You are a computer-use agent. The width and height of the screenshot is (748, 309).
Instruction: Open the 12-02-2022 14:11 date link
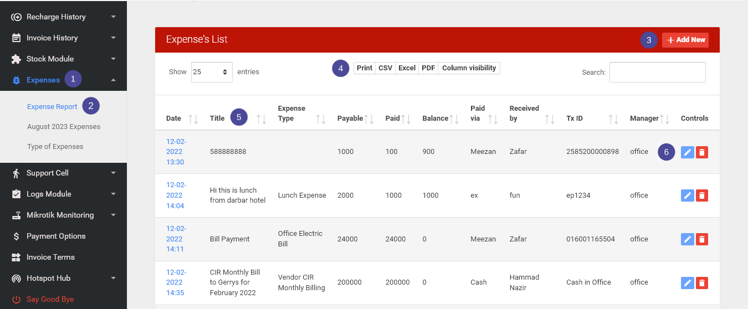point(176,239)
